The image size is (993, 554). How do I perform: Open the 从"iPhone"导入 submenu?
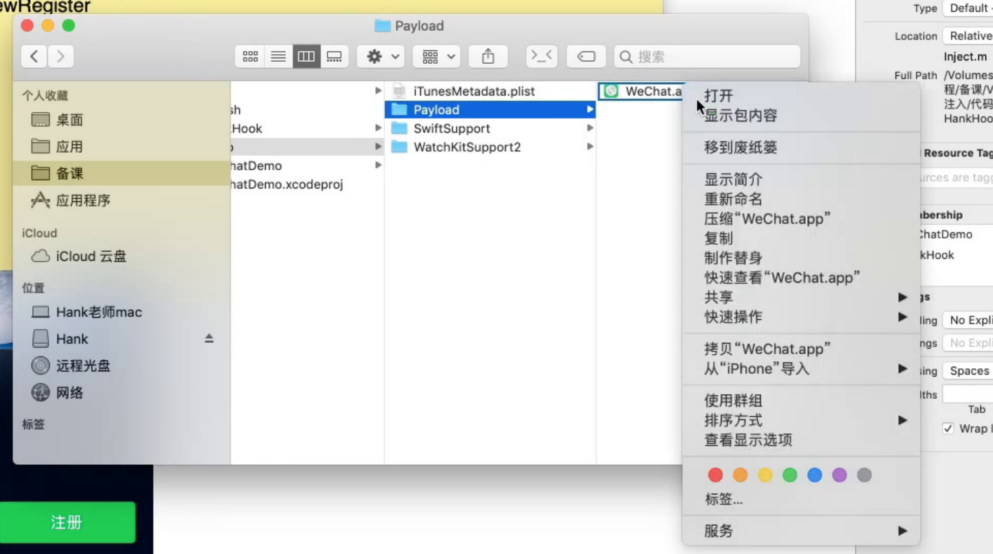(x=801, y=369)
